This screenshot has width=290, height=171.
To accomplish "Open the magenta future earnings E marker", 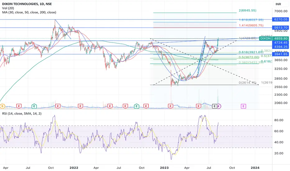I will pos(243,106).
